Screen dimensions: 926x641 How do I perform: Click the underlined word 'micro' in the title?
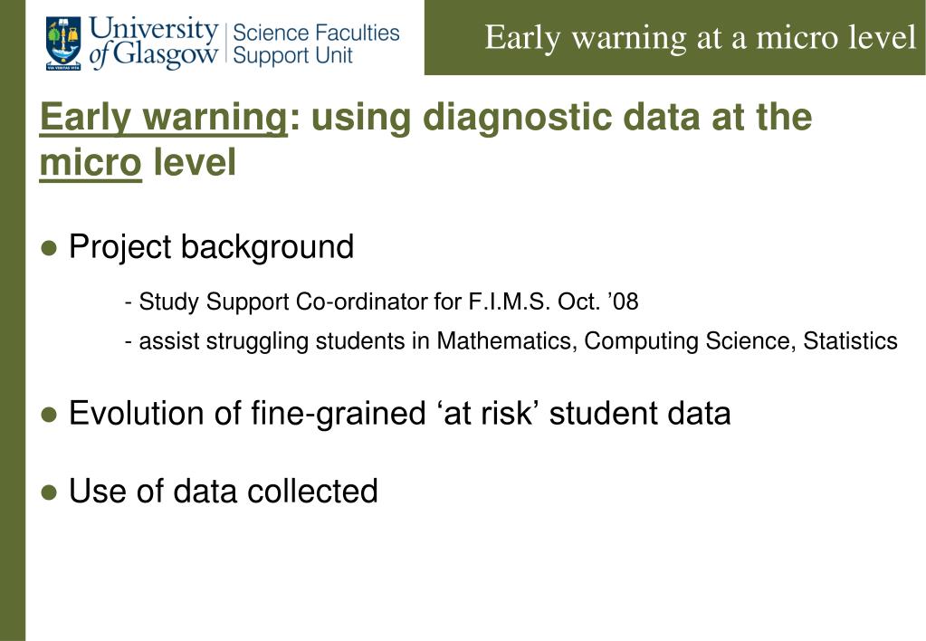coord(91,162)
